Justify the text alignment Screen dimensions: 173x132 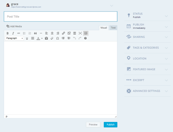[33, 38]
